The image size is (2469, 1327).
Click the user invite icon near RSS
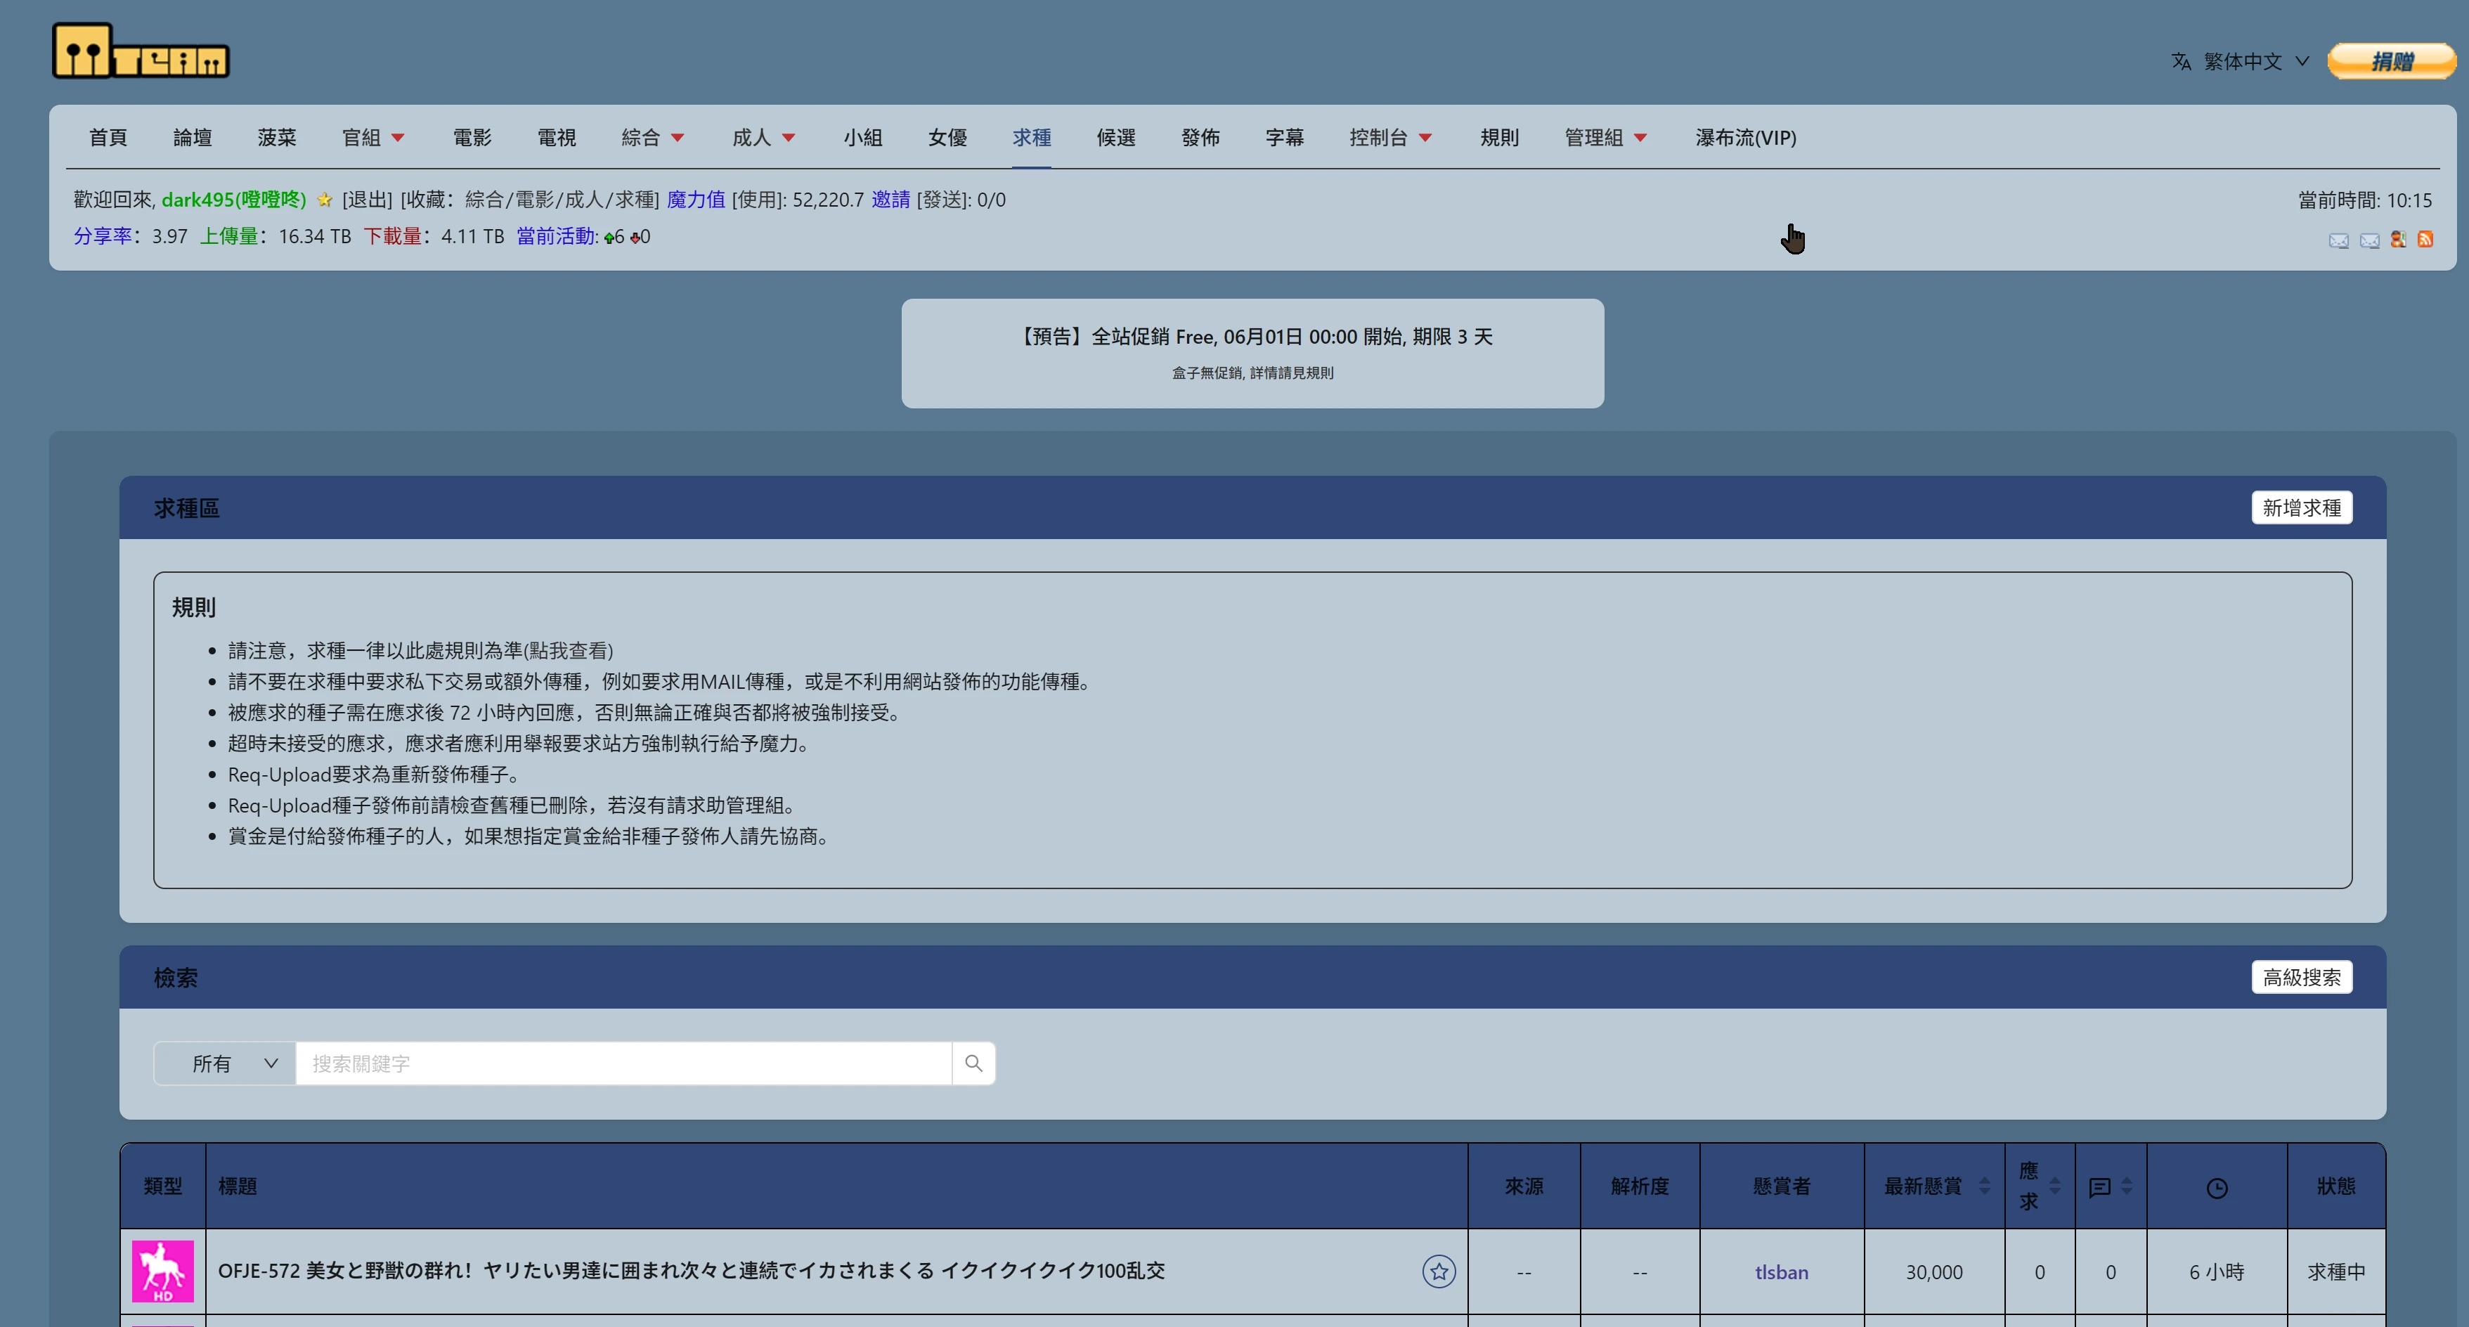2398,240
